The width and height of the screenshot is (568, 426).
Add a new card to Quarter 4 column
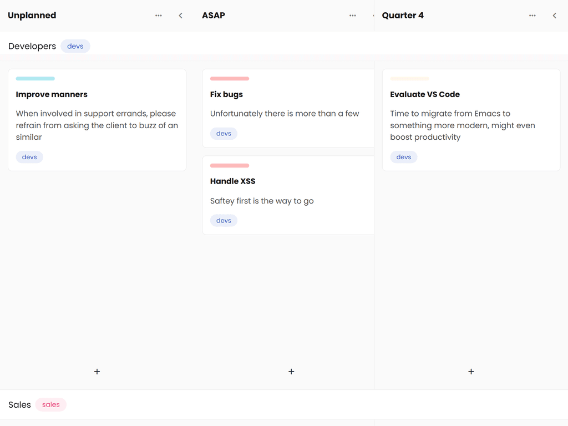point(471,372)
